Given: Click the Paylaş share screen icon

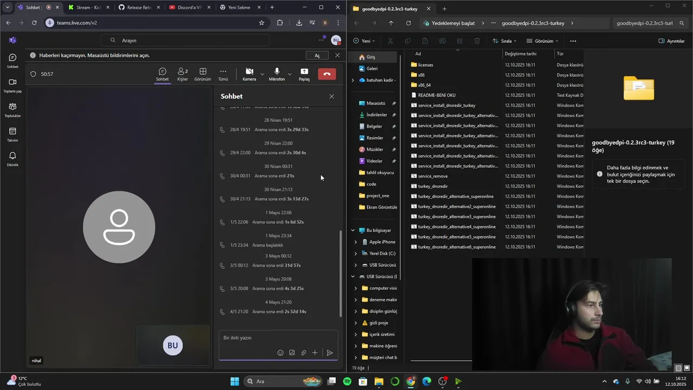Looking at the screenshot, I should [x=304, y=75].
